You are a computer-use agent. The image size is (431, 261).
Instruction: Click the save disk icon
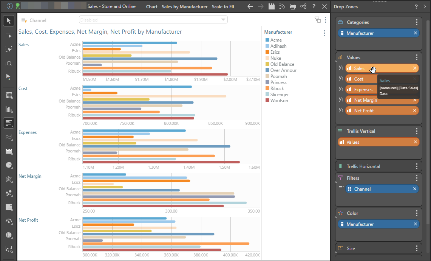[x=271, y=6]
